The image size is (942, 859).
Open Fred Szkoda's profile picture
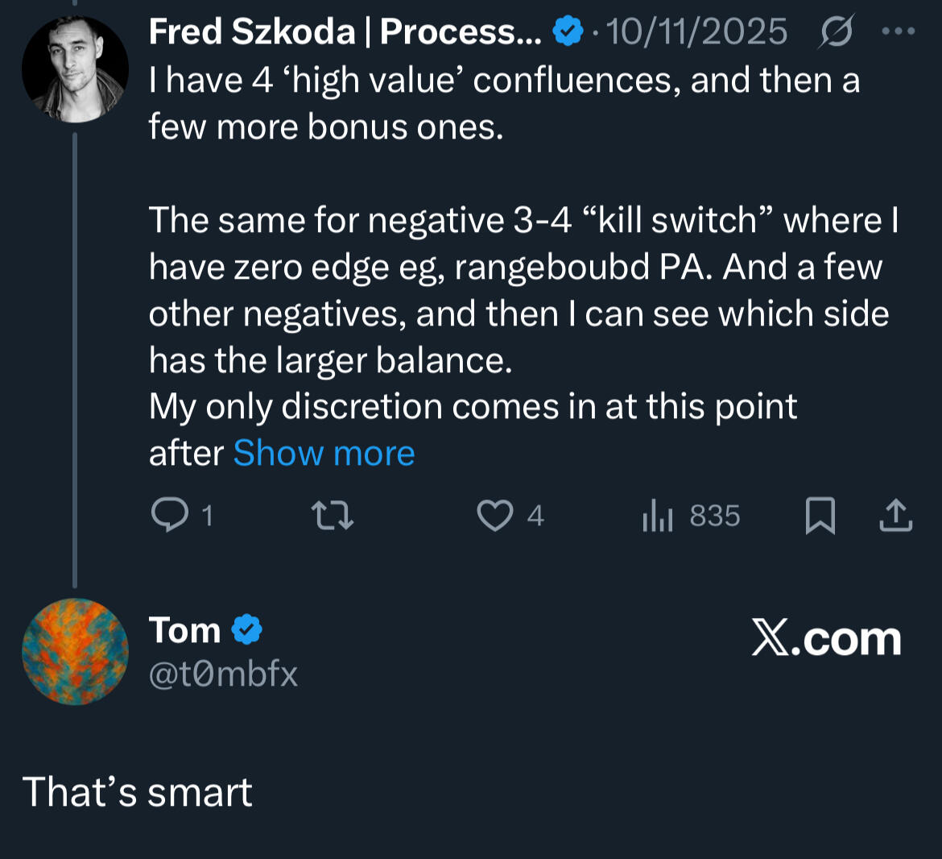74,68
